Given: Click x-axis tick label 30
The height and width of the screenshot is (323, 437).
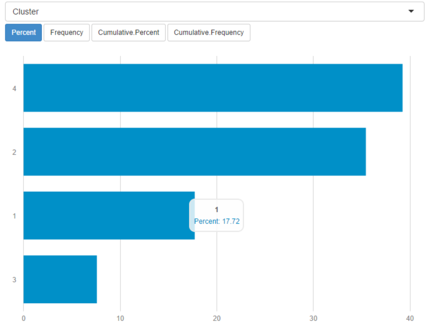Looking at the screenshot, I should 313,318.
